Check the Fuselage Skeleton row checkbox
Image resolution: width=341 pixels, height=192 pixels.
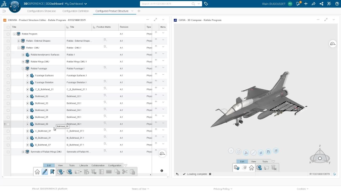8,82
